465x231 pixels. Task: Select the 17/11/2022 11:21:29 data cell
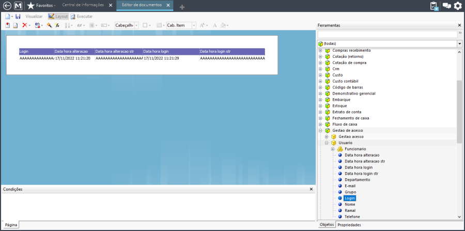tap(171, 58)
